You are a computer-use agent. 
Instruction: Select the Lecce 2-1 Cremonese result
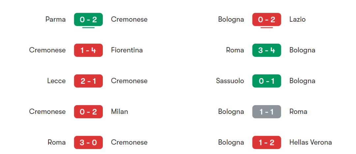[88, 81]
